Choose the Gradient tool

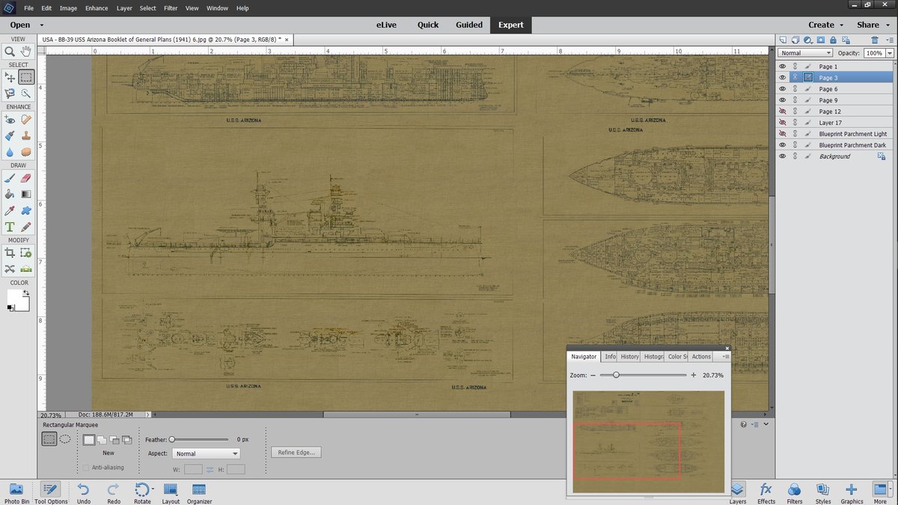point(25,194)
